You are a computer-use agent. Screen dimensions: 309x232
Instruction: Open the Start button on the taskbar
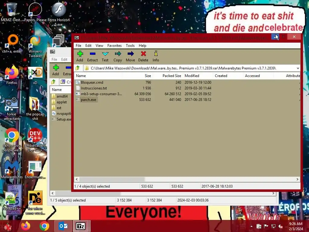(8, 226)
